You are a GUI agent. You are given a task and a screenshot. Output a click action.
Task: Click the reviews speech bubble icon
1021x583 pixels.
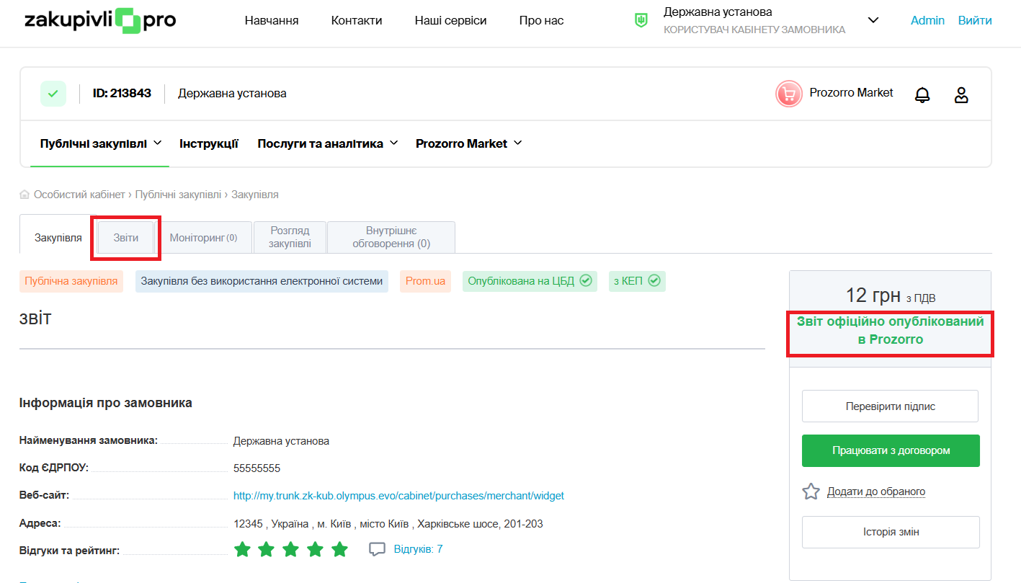[377, 549]
